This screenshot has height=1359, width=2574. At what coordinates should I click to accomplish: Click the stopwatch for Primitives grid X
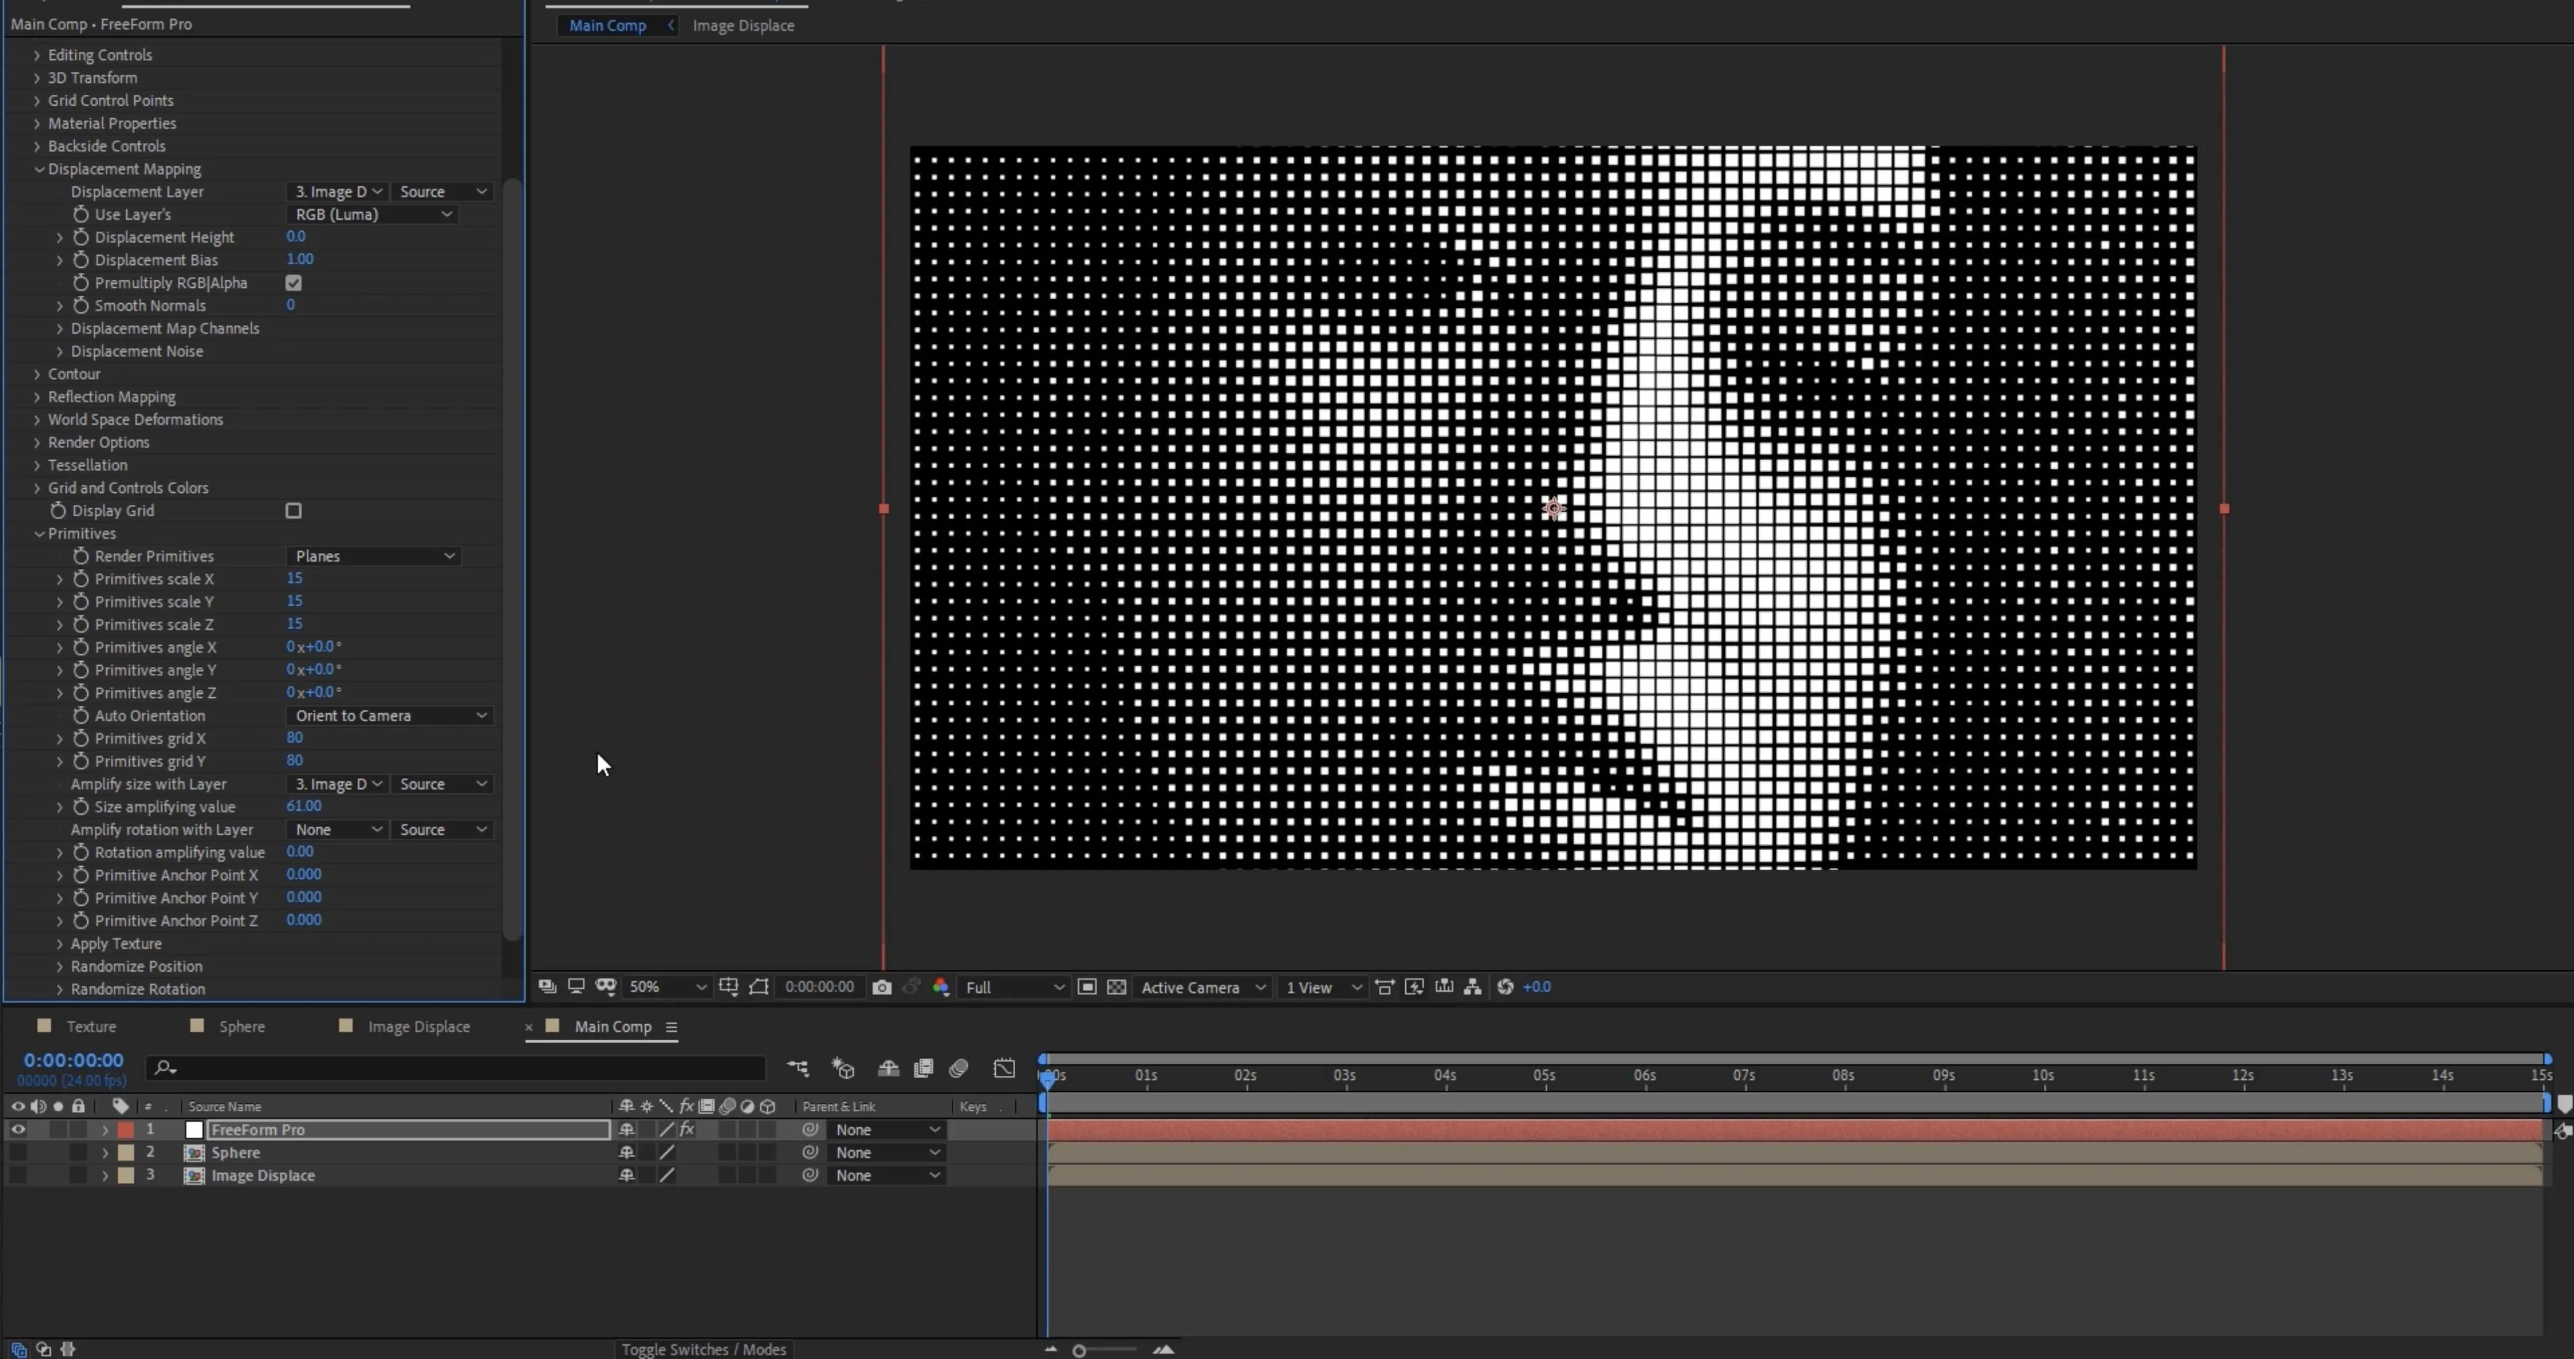click(x=81, y=739)
